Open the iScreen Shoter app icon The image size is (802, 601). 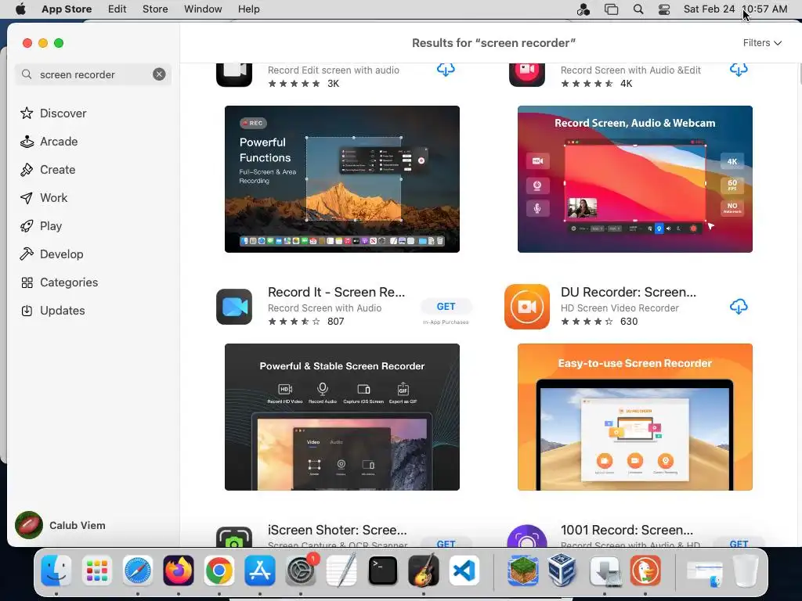(x=234, y=537)
